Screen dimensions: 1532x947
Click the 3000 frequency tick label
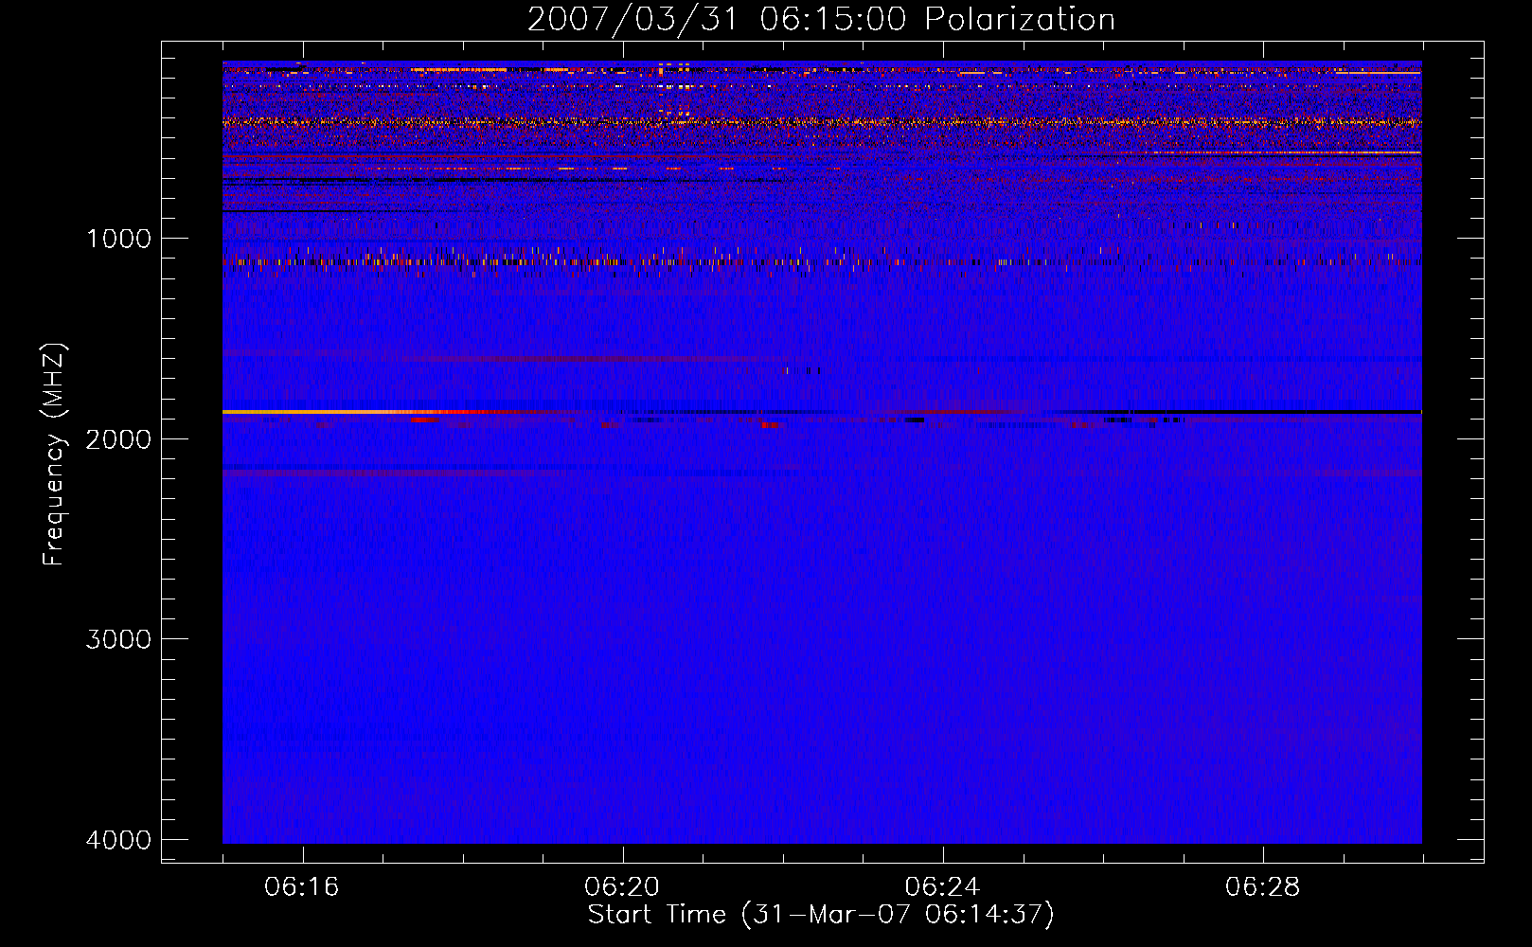(x=118, y=639)
